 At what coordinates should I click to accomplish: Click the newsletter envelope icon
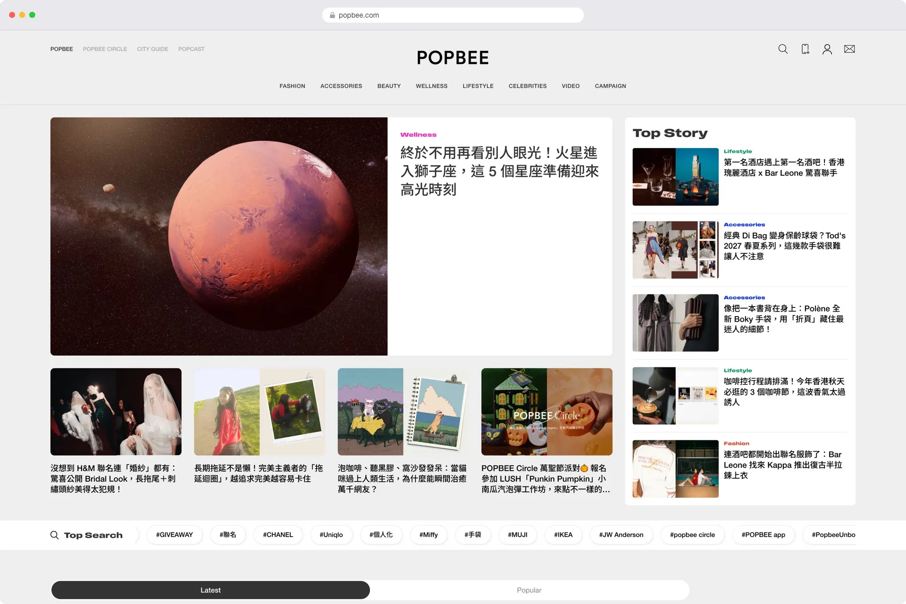point(850,49)
